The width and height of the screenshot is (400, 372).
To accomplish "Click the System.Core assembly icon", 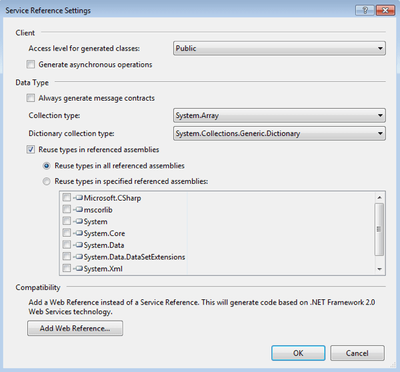I will coord(78,233).
